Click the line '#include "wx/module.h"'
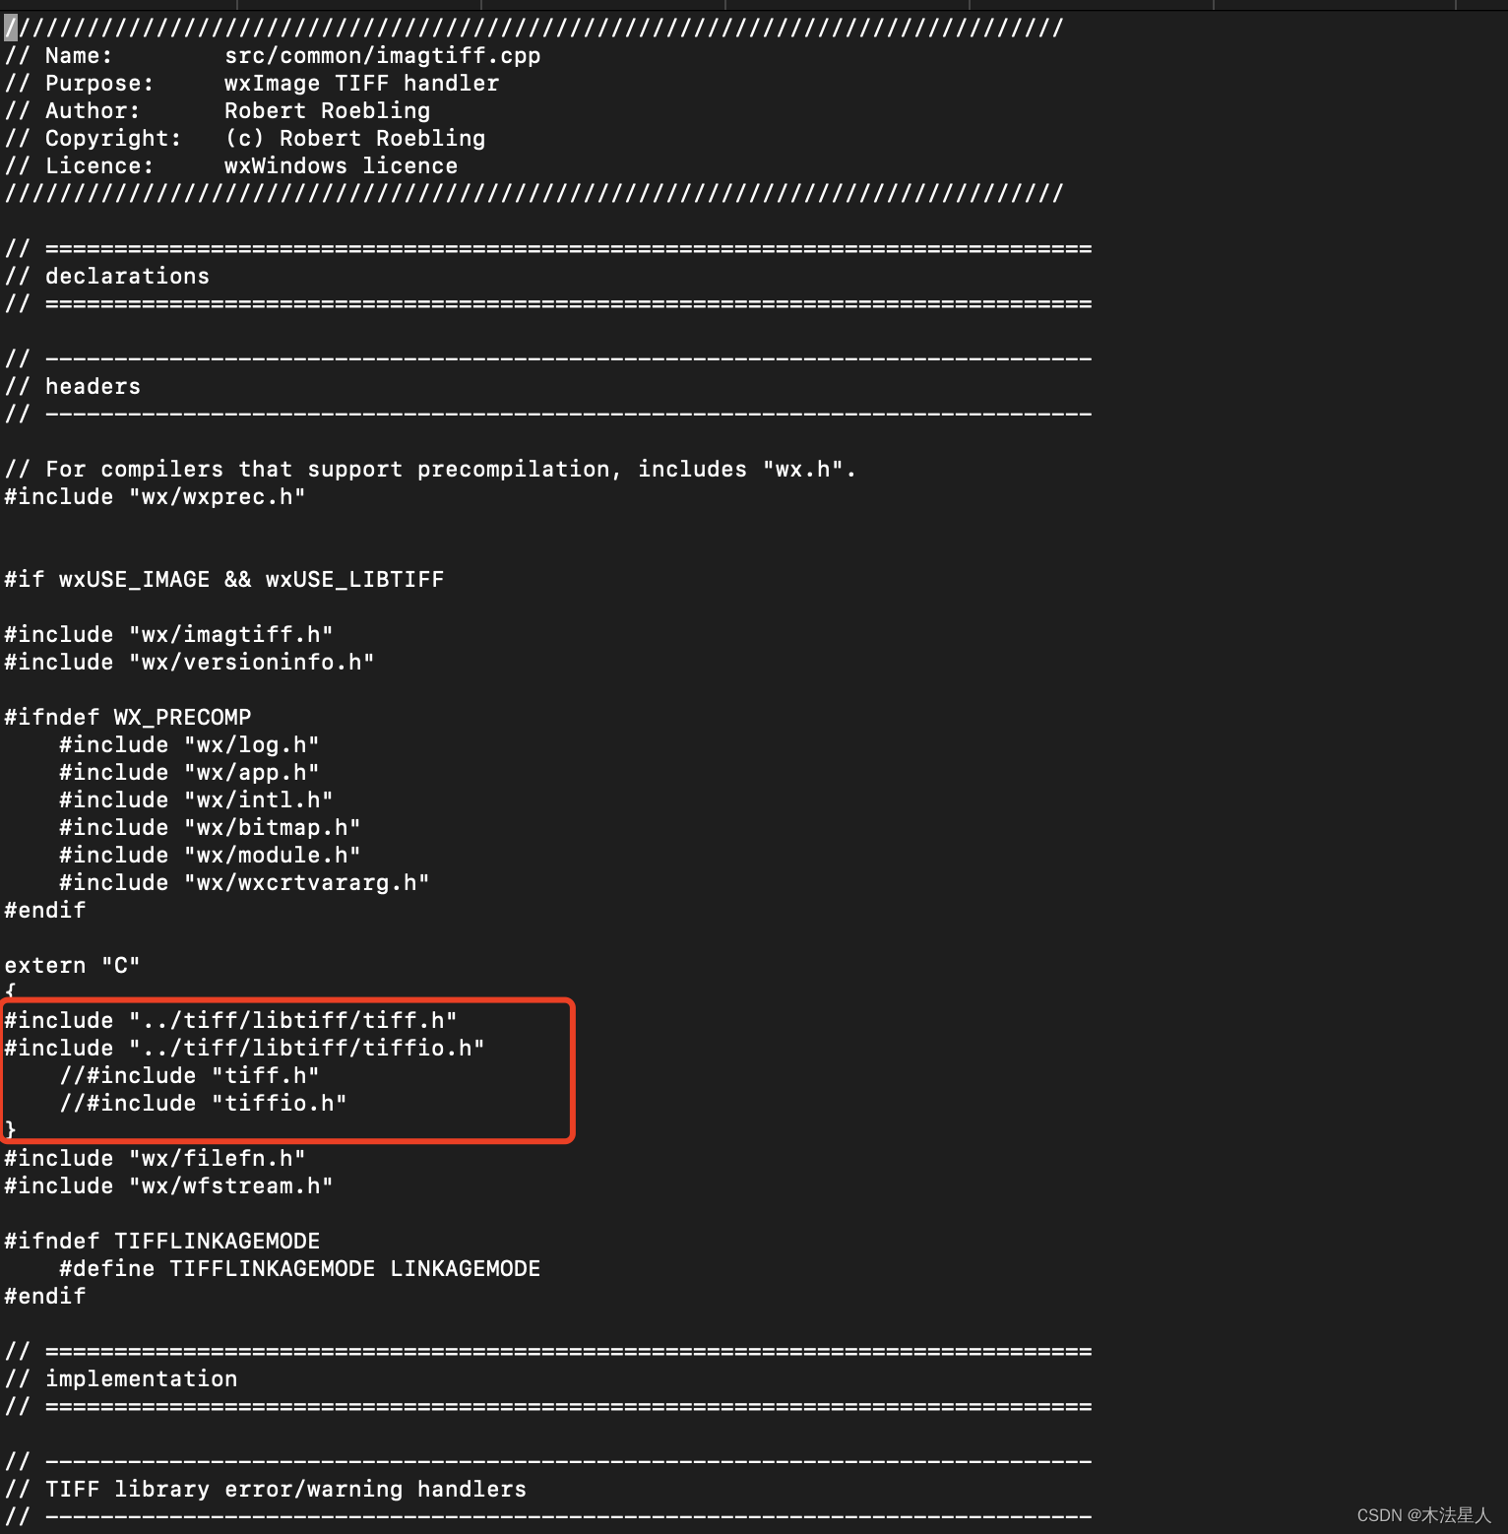This screenshot has height=1534, width=1508. 210,856
